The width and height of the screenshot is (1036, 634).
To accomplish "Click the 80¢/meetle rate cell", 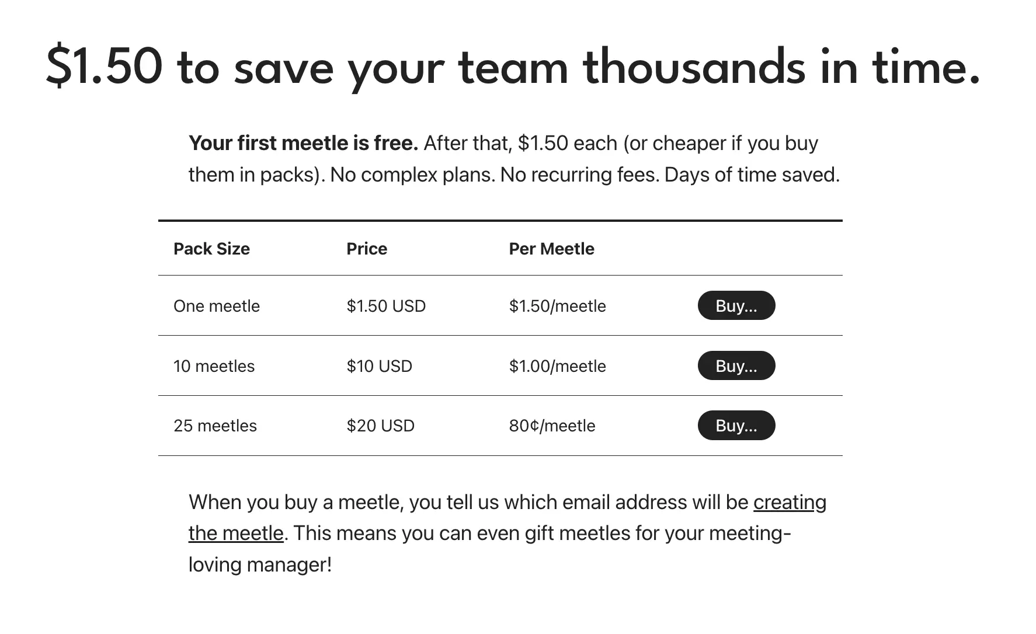I will (x=552, y=426).
